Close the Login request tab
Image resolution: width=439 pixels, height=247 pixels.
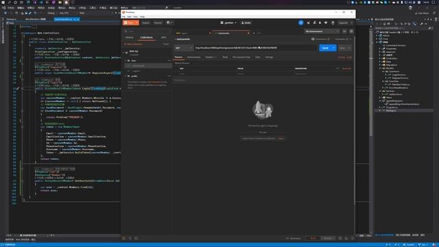click(210, 34)
